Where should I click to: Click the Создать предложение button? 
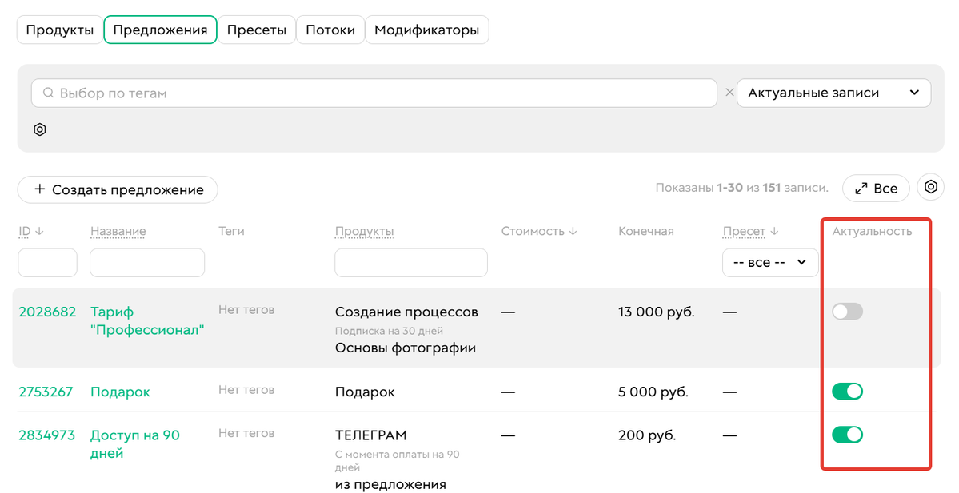pos(118,189)
